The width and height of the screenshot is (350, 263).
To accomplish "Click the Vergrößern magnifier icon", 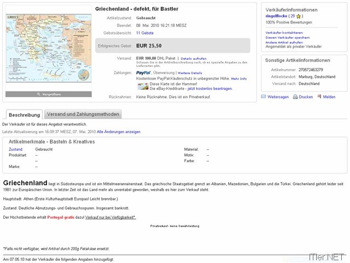I will tap(39, 94).
